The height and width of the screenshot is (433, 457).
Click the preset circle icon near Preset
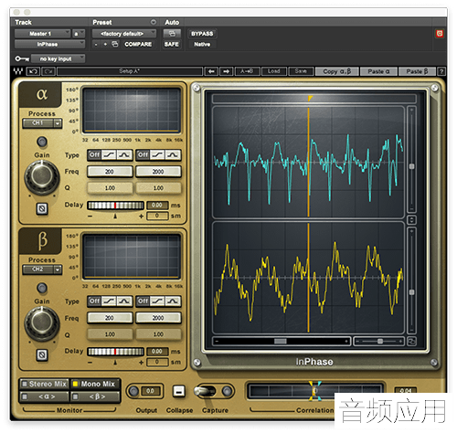[x=154, y=22]
